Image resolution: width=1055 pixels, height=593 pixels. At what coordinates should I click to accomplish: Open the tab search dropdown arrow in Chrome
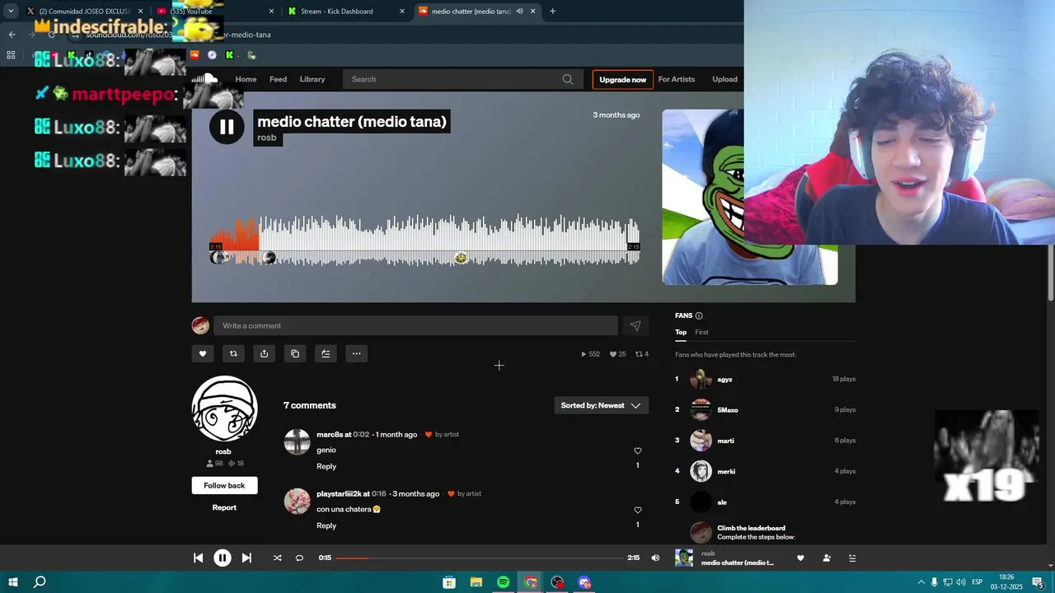11,12
